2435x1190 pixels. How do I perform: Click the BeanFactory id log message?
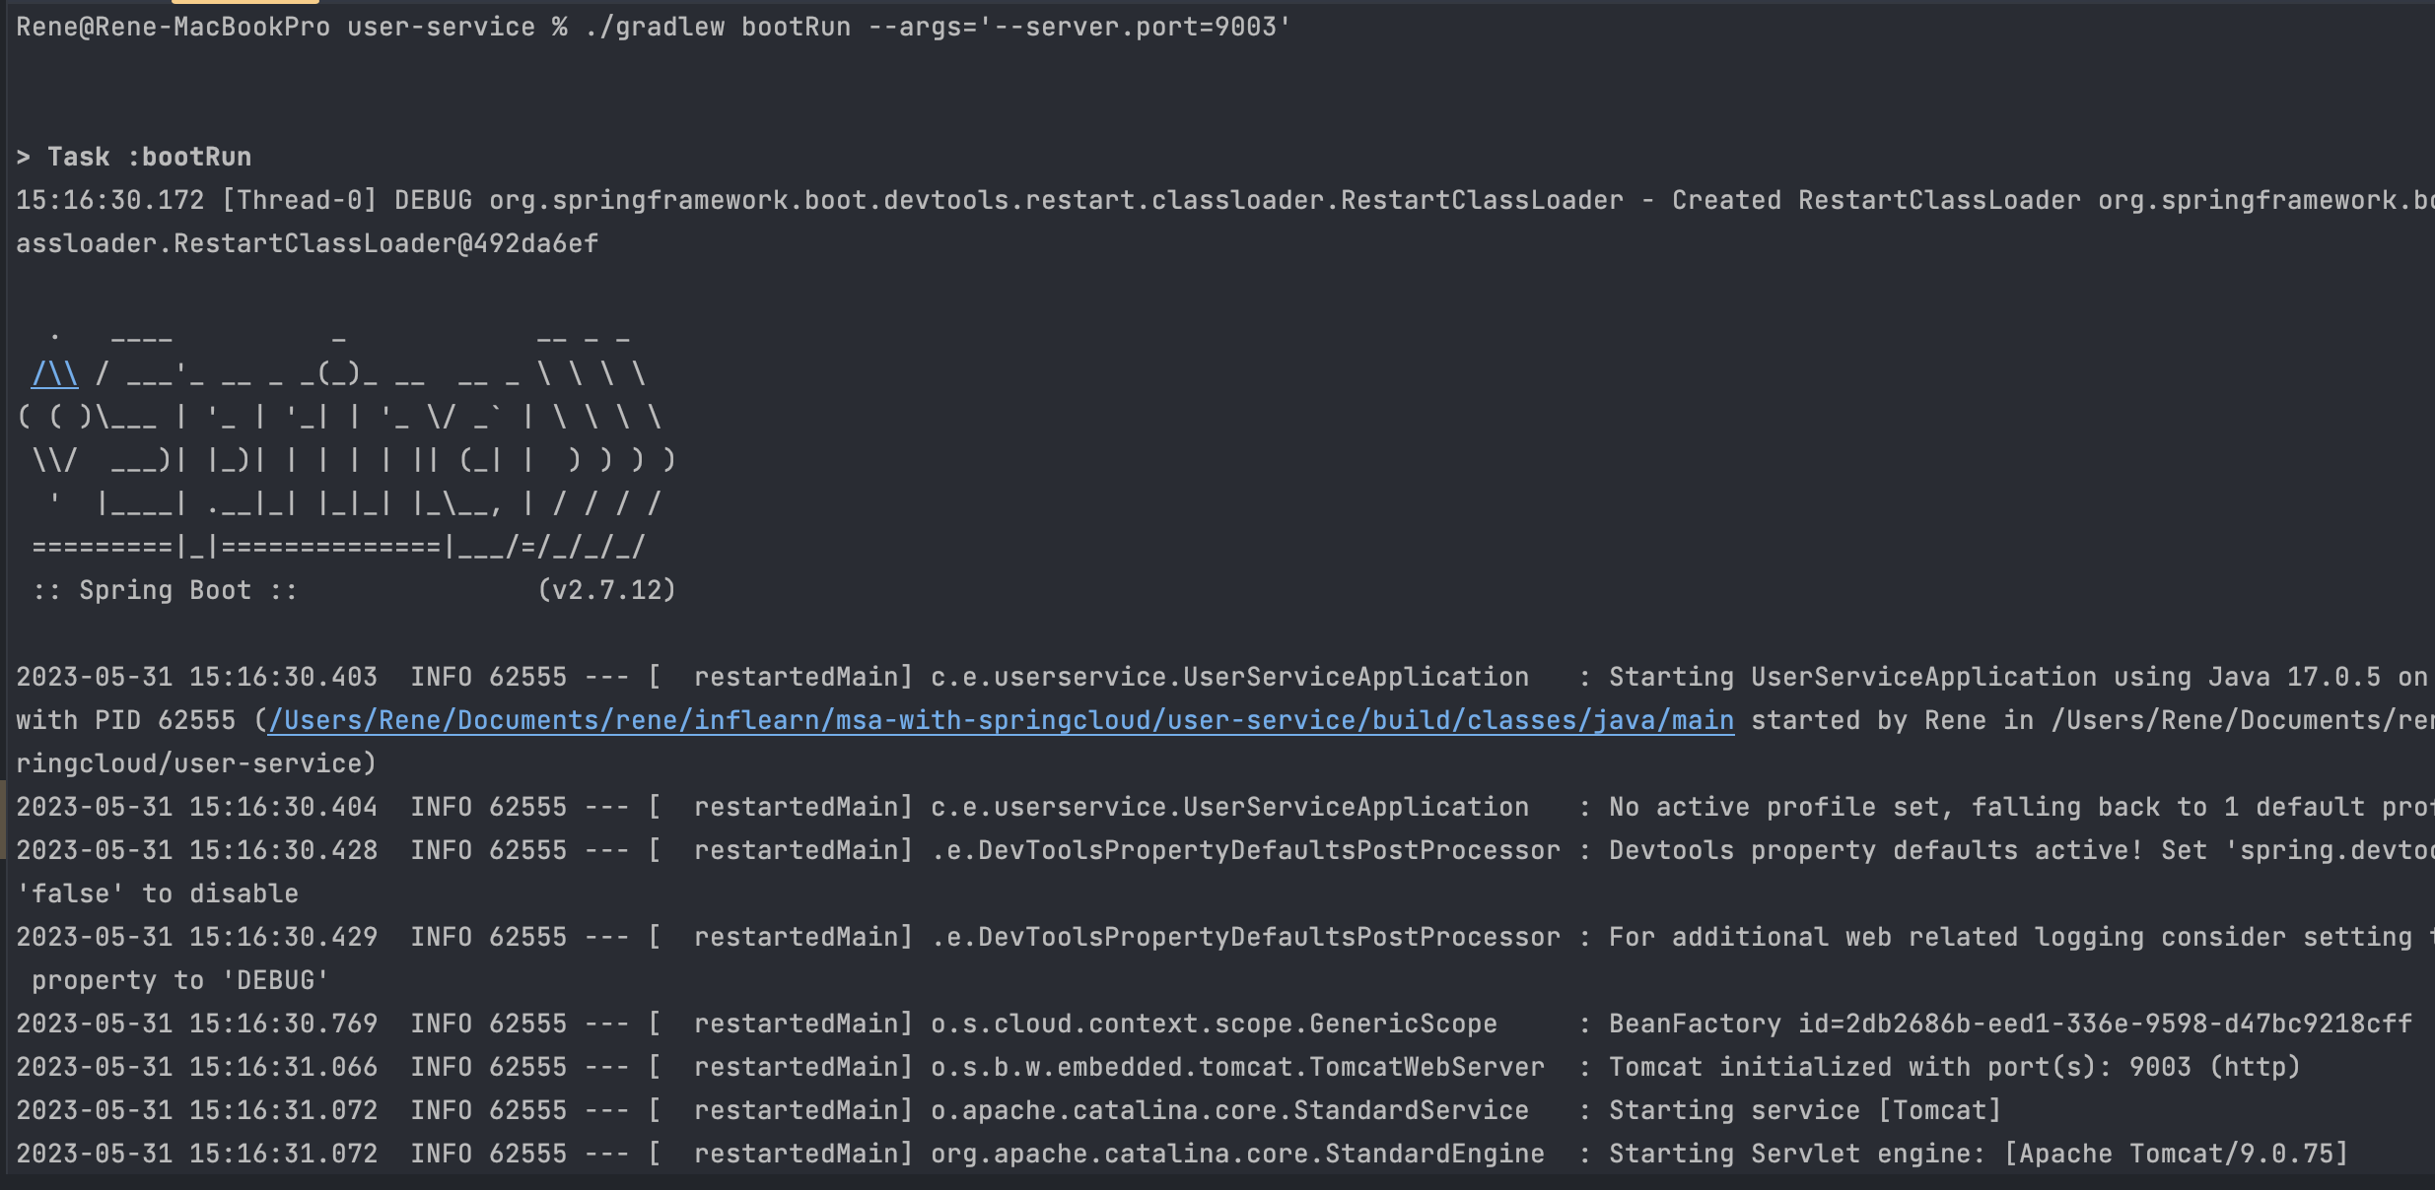point(2009,1024)
